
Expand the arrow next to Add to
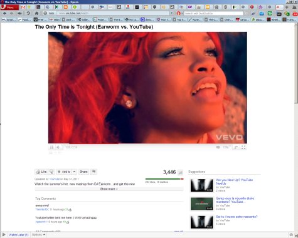point(74,172)
